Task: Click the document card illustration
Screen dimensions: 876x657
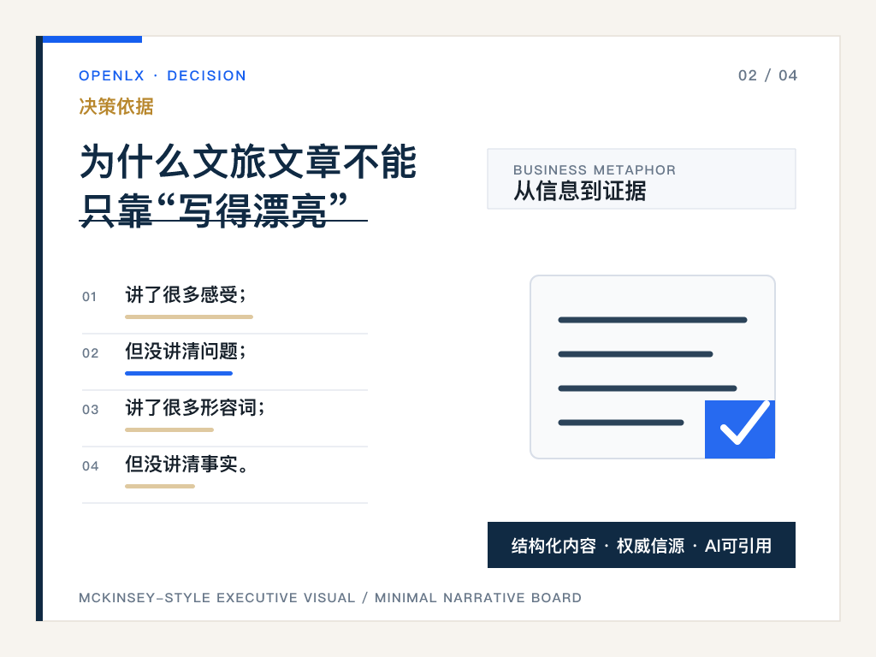Action: pos(653,366)
